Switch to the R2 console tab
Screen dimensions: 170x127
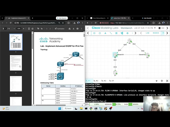pyautogui.click(x=96, y=81)
